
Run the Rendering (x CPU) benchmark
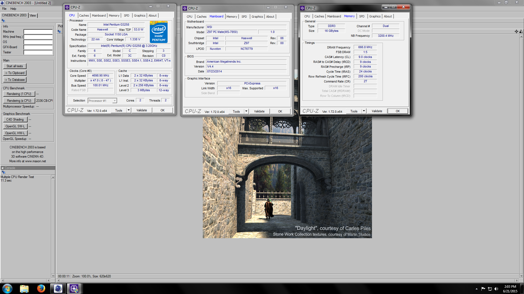pos(19,101)
